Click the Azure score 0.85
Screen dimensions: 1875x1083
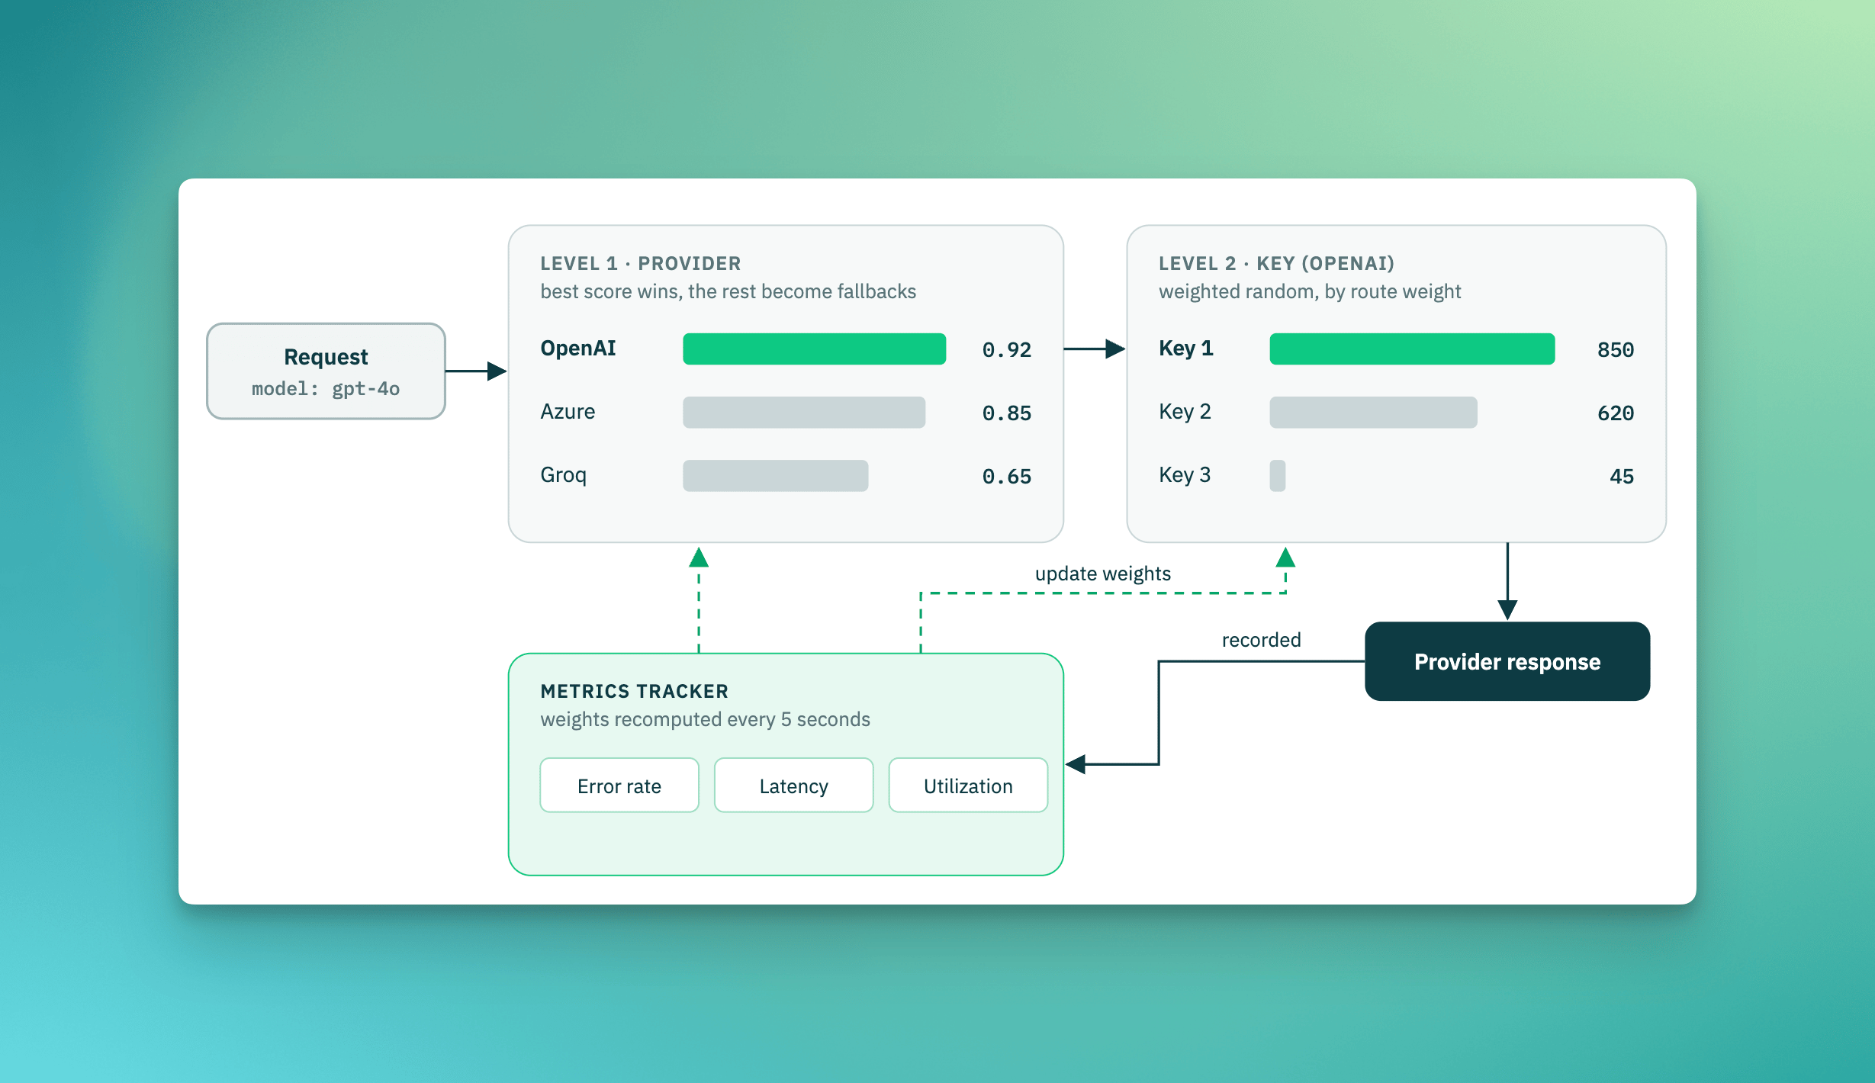[x=1006, y=413]
